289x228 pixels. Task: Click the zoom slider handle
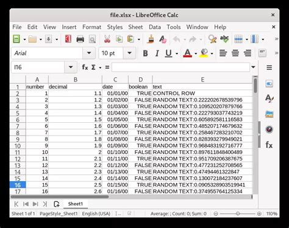pyautogui.click(x=238, y=213)
